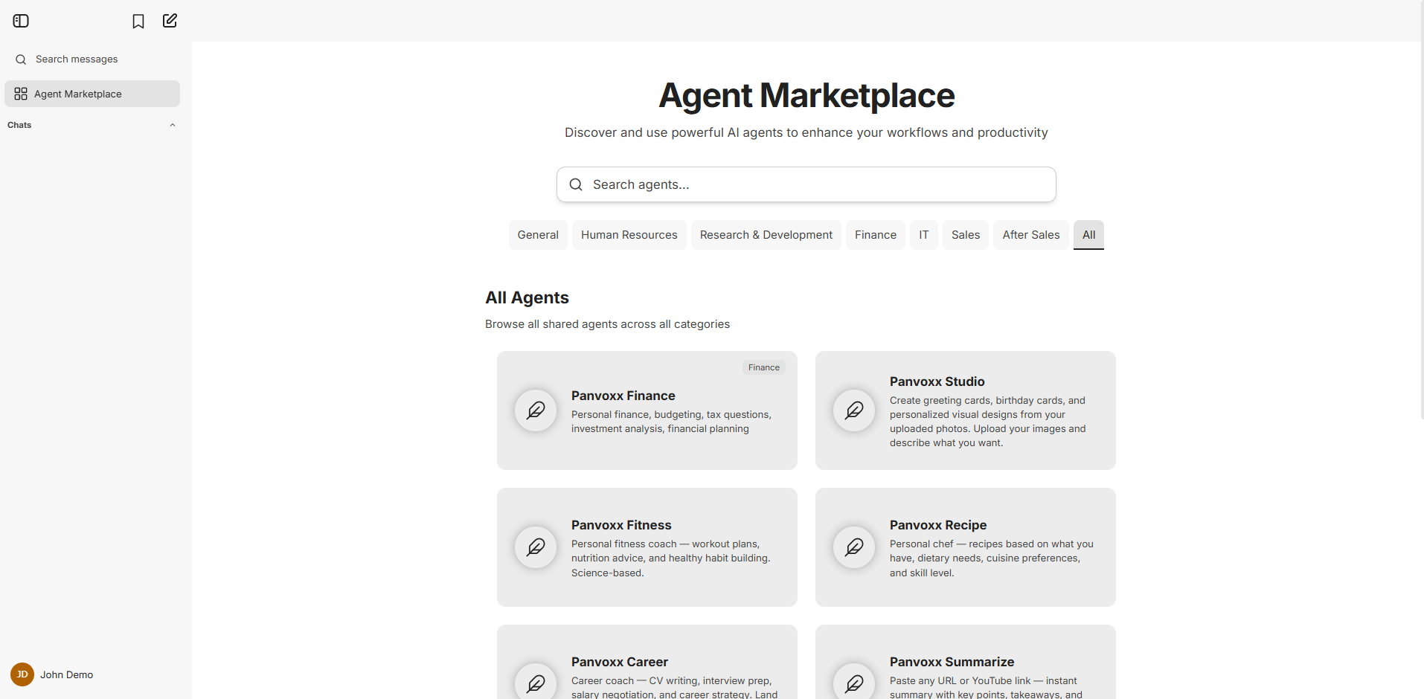The image size is (1424, 699).
Task: Open the Panvoxx Recipe agent title
Action: pos(938,525)
